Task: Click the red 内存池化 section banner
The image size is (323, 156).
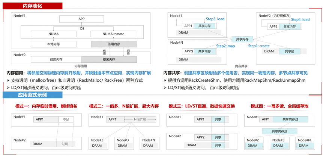Action: (x=32, y=6)
